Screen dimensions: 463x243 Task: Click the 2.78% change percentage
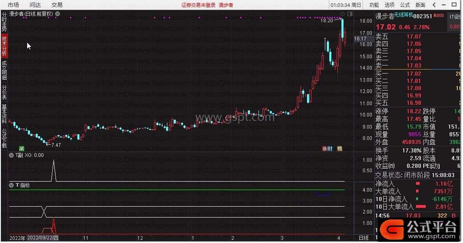(422, 27)
